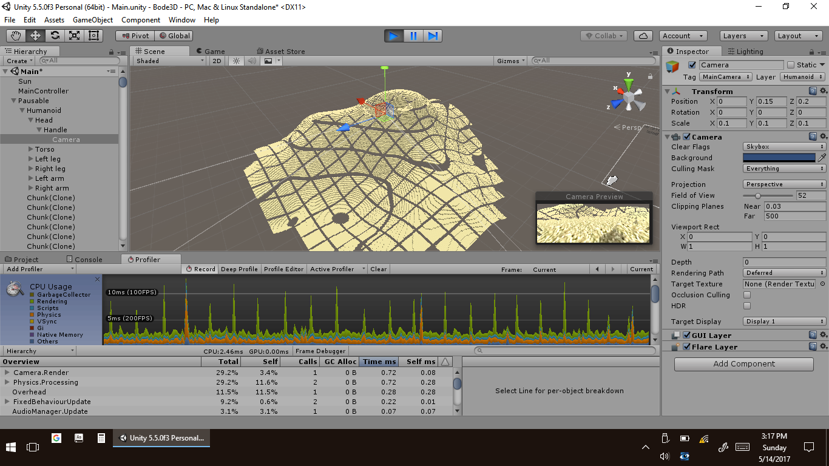Enable the Occlusion Culling checkbox
The width and height of the screenshot is (829, 466).
[x=747, y=295]
